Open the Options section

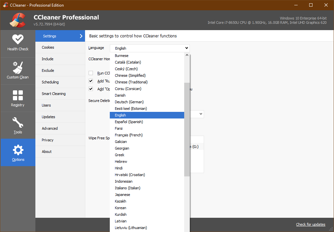[x=18, y=153]
